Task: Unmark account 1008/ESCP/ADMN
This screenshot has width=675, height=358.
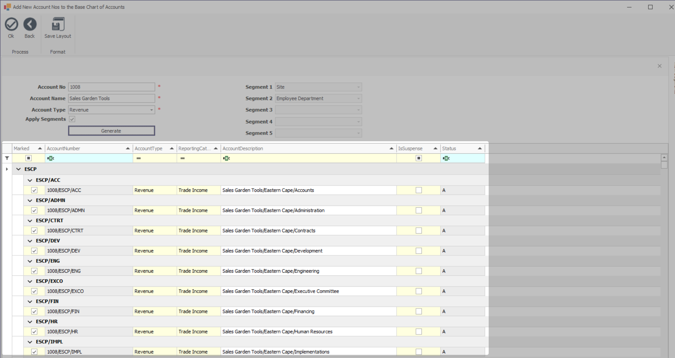Action: 34,210
